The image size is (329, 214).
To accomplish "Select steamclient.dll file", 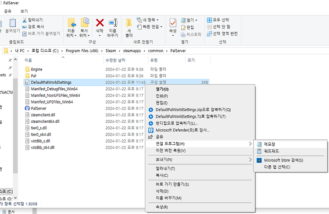I will tap(43, 115).
